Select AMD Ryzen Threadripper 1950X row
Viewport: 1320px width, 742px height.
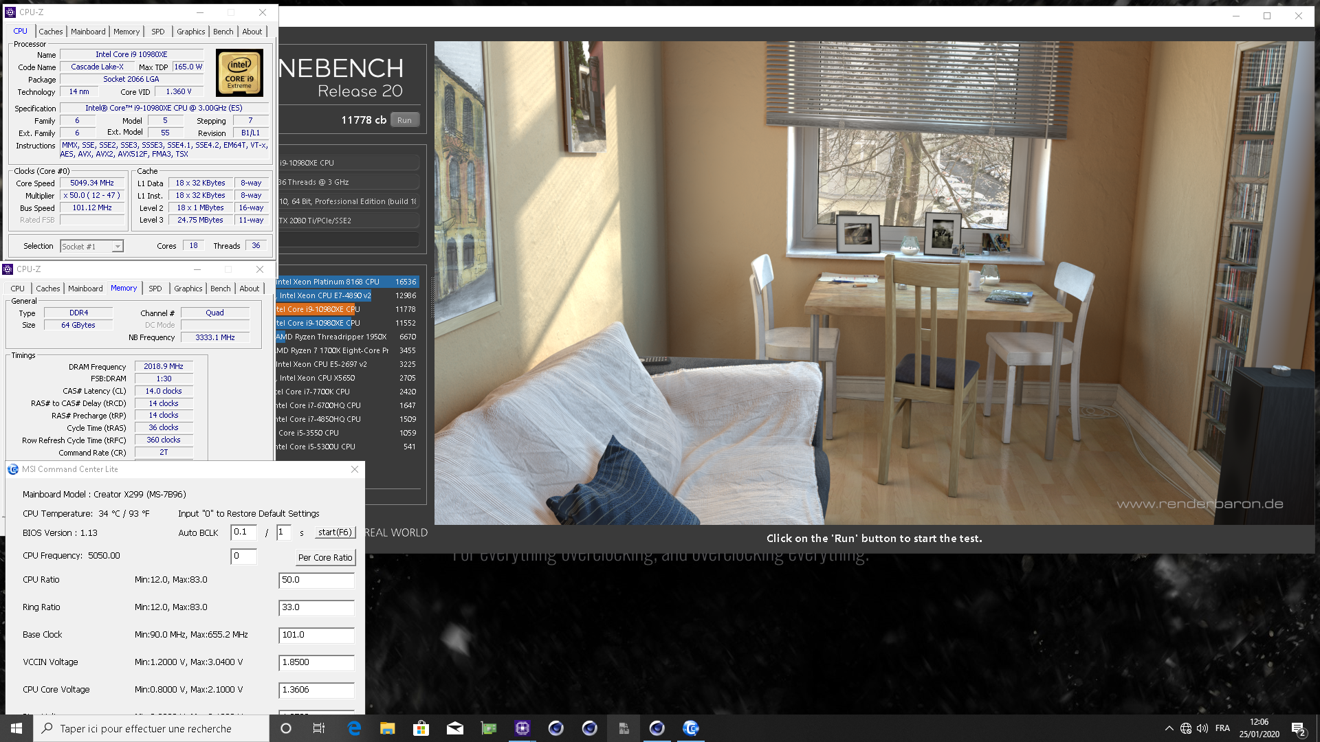pyautogui.click(x=347, y=337)
